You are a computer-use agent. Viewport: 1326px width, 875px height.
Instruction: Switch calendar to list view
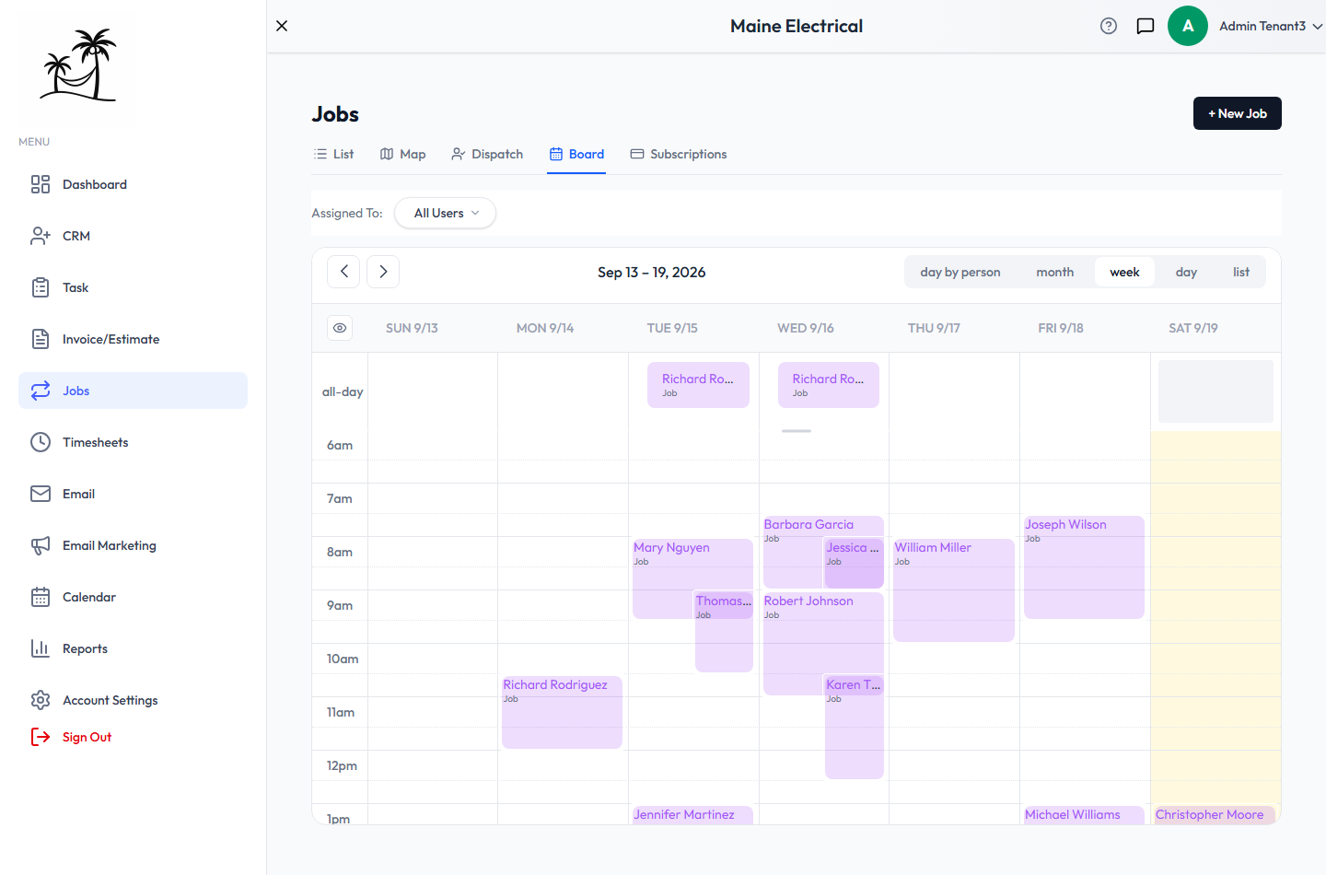(1241, 272)
